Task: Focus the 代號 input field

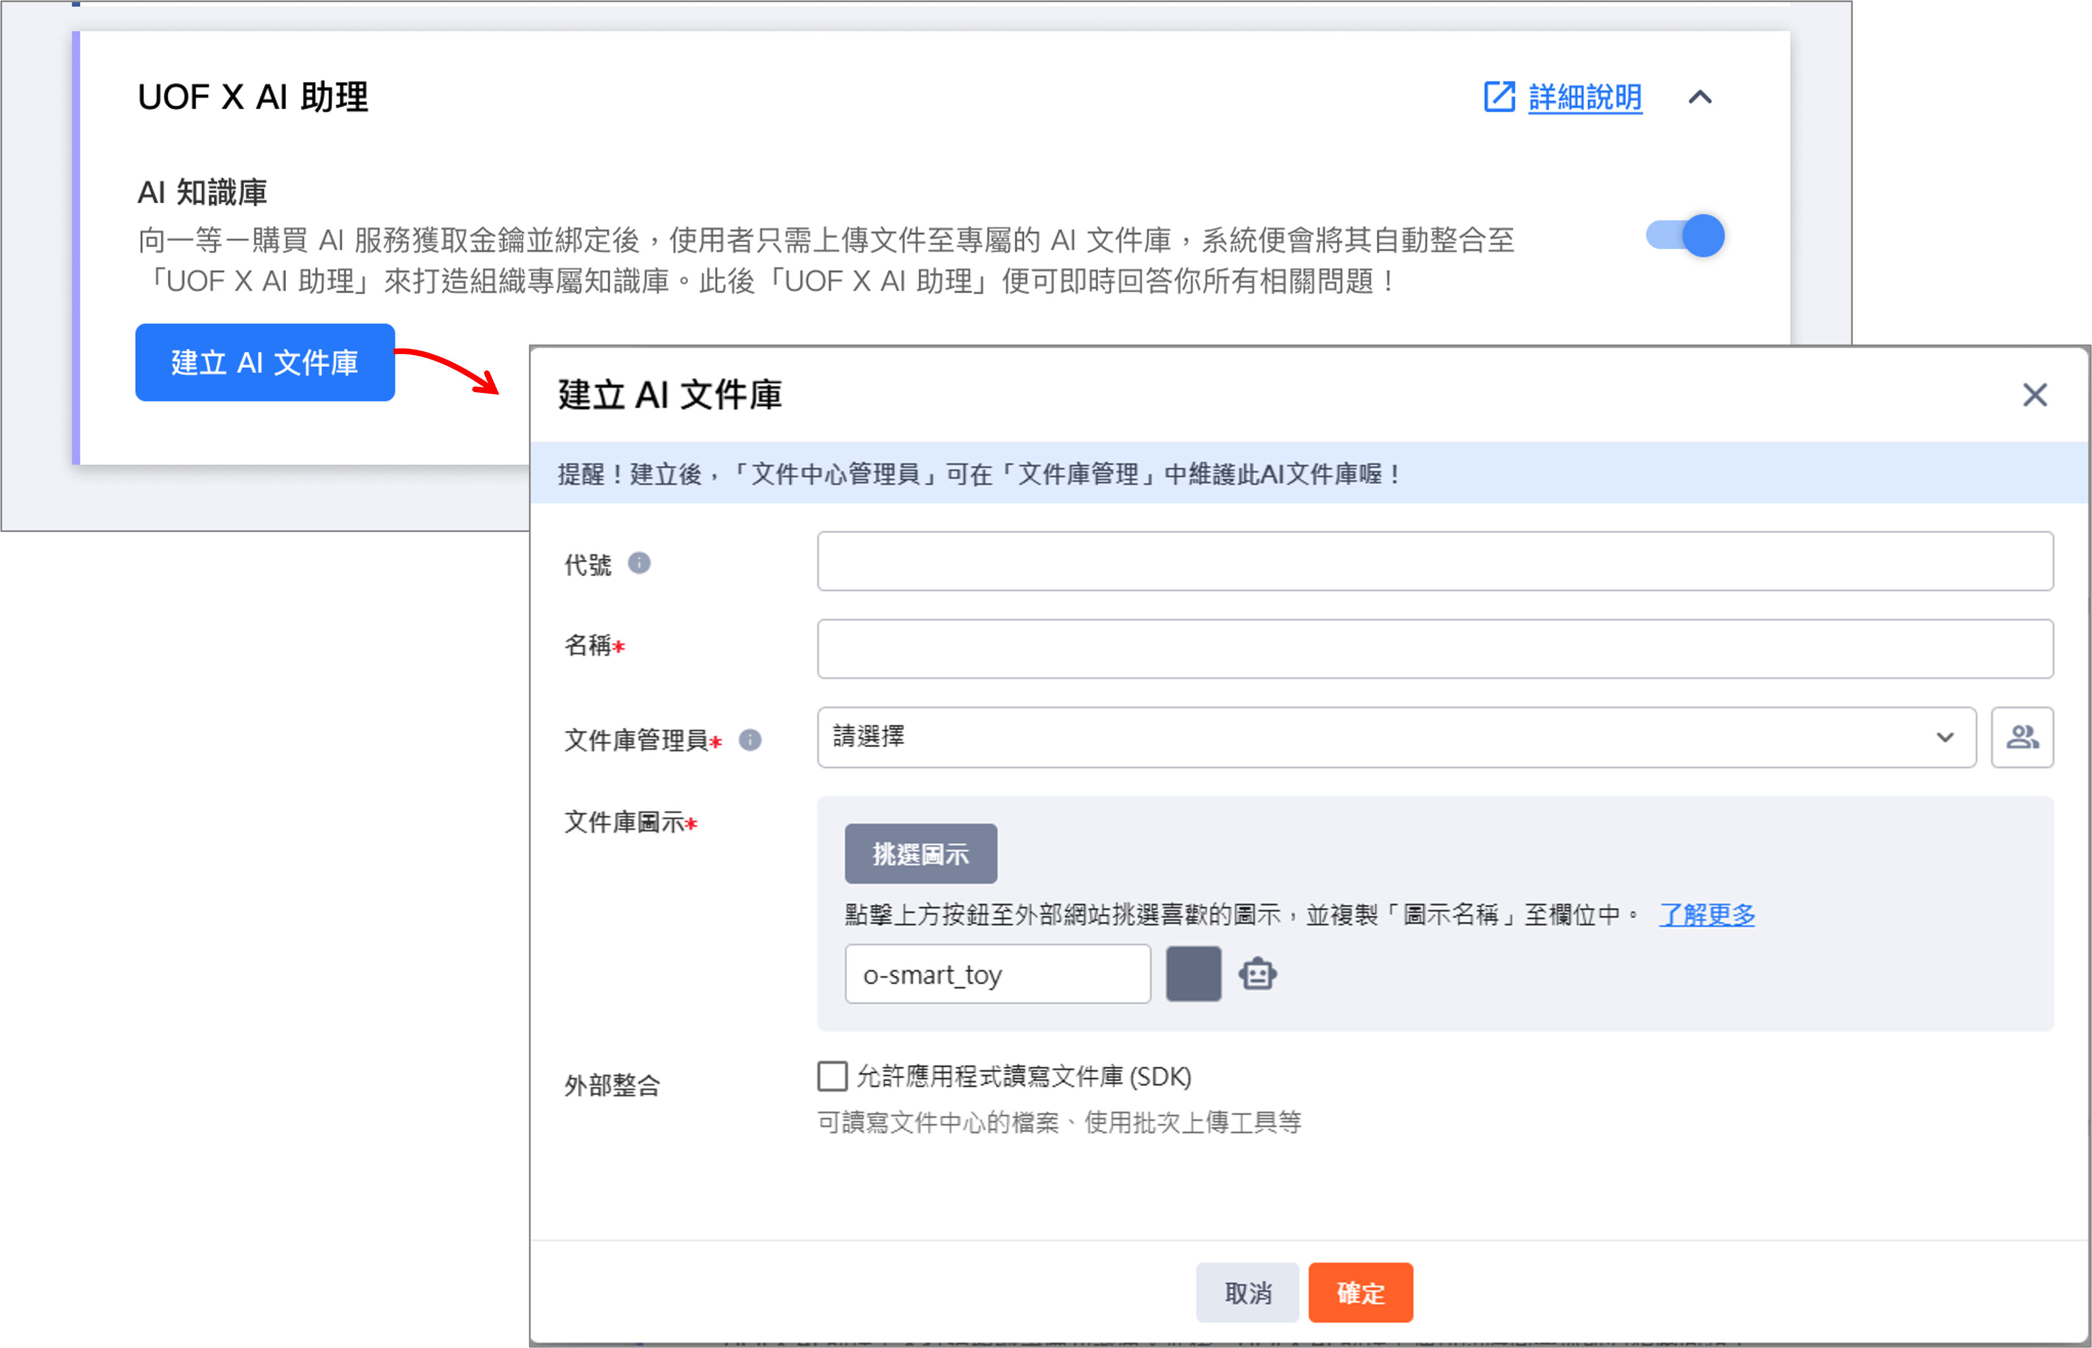Action: [1434, 561]
